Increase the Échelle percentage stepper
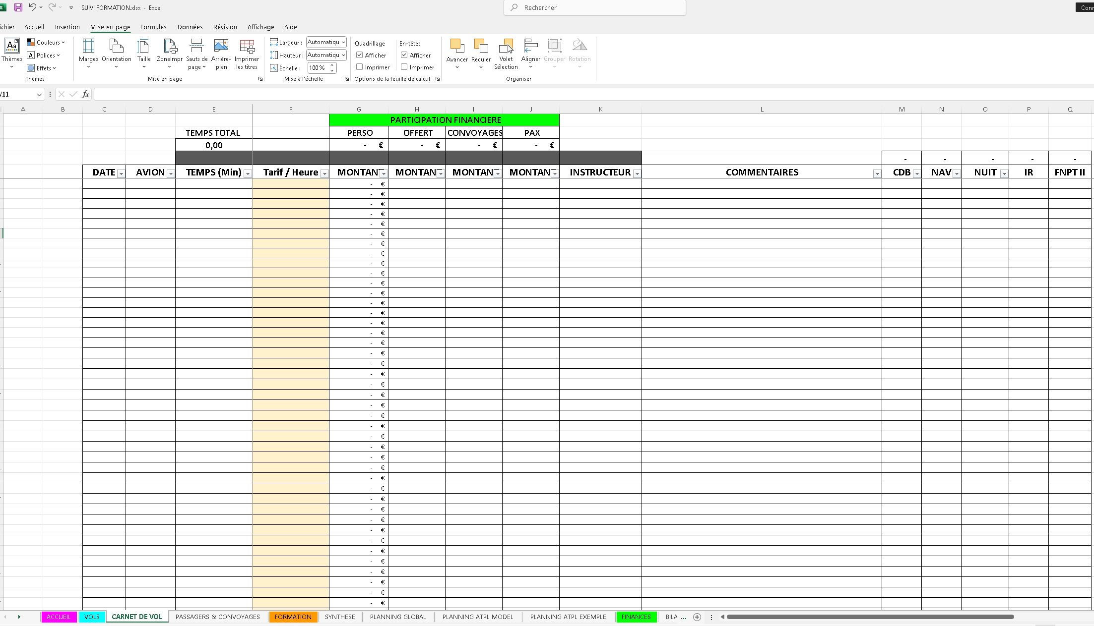1094x626 pixels. click(x=332, y=65)
